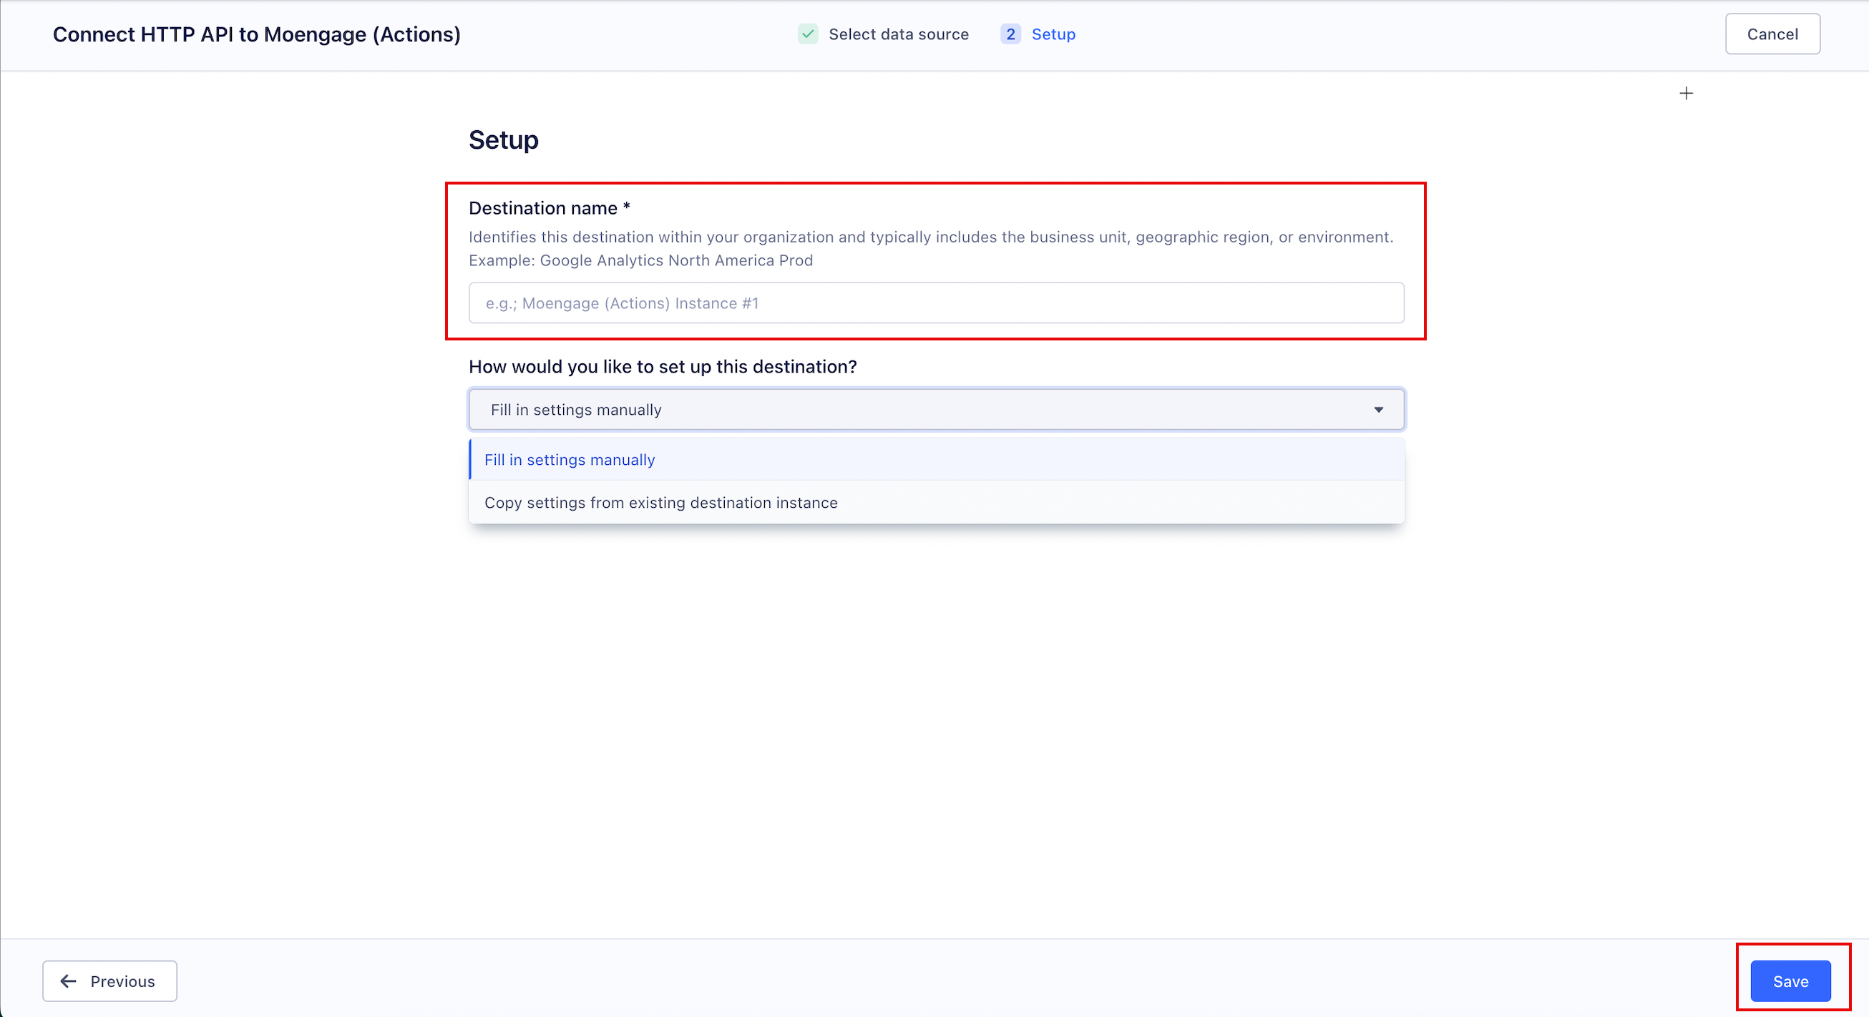Click the left arrow icon on Previous
Viewport: 1869px width, 1017px height.
[x=68, y=981]
